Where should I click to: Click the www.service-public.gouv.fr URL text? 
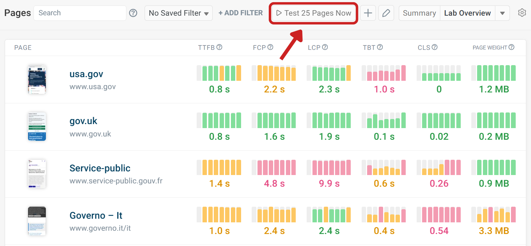coord(116,181)
